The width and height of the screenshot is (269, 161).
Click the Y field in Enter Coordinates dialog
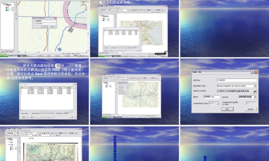point(46,24)
